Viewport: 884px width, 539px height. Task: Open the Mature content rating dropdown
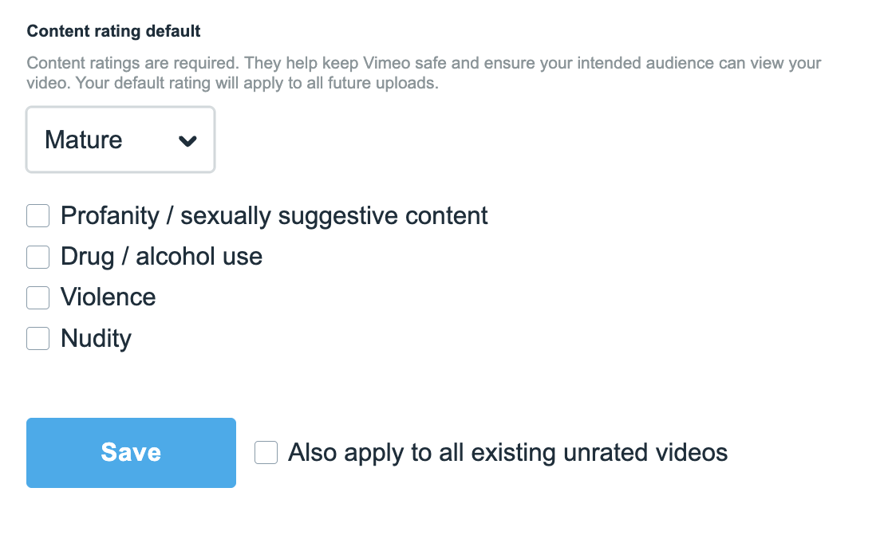[120, 140]
